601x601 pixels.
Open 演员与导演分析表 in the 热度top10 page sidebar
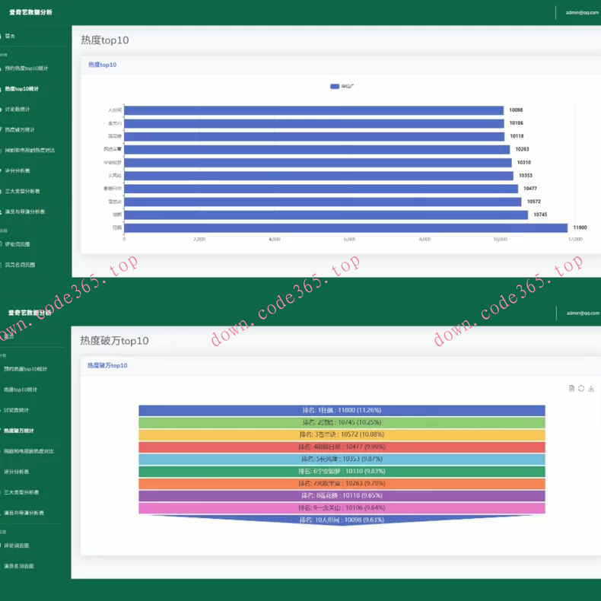25,211
